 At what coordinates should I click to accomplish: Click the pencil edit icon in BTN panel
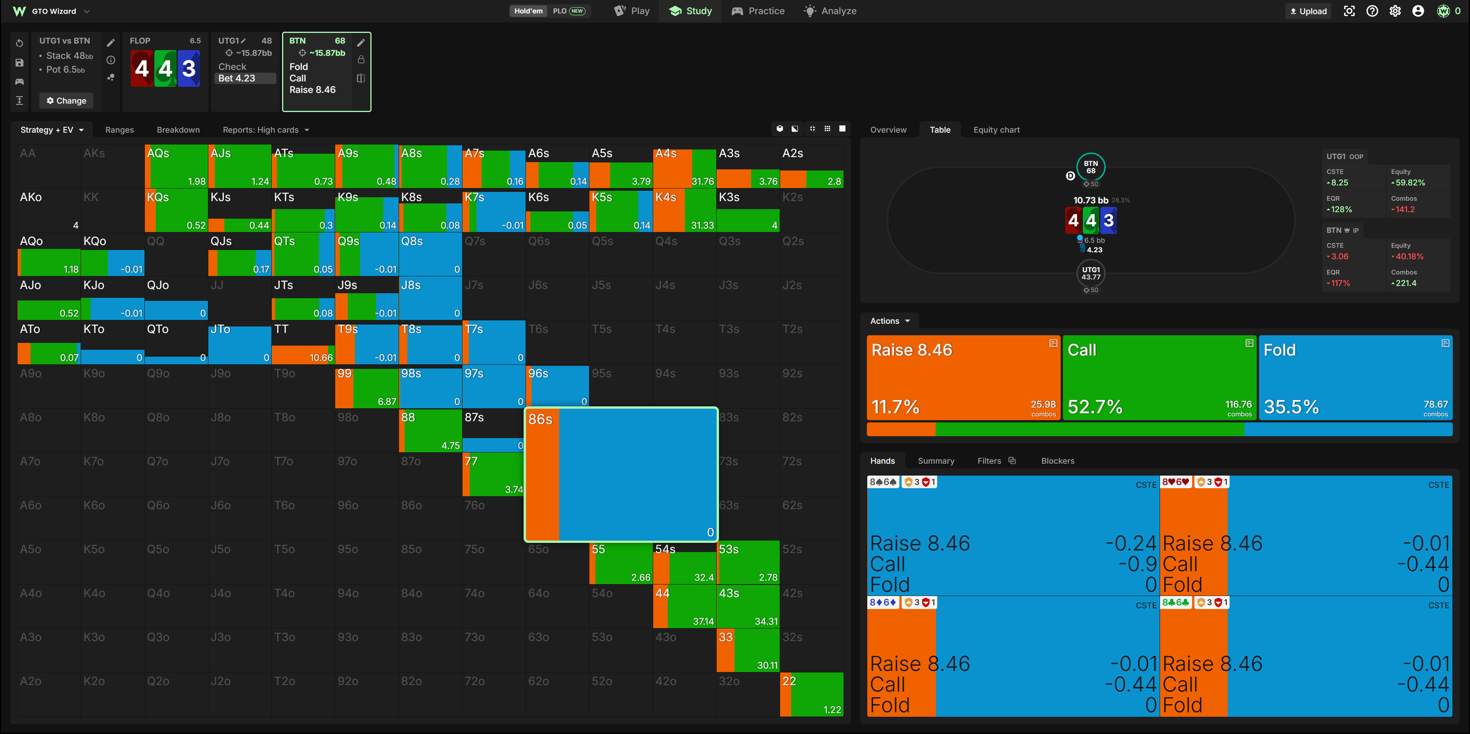point(361,43)
